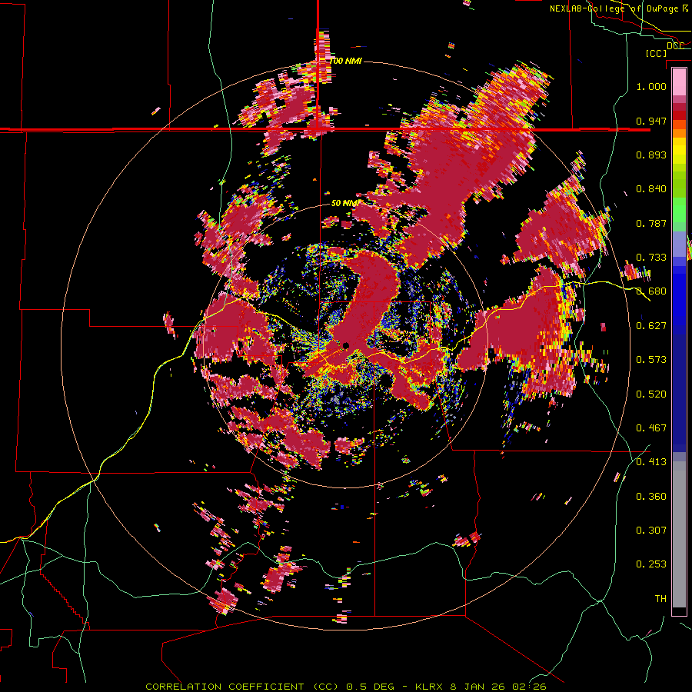The width and height of the screenshot is (692, 692).
Task: Select the 0.467 scale value
Action: [651, 428]
